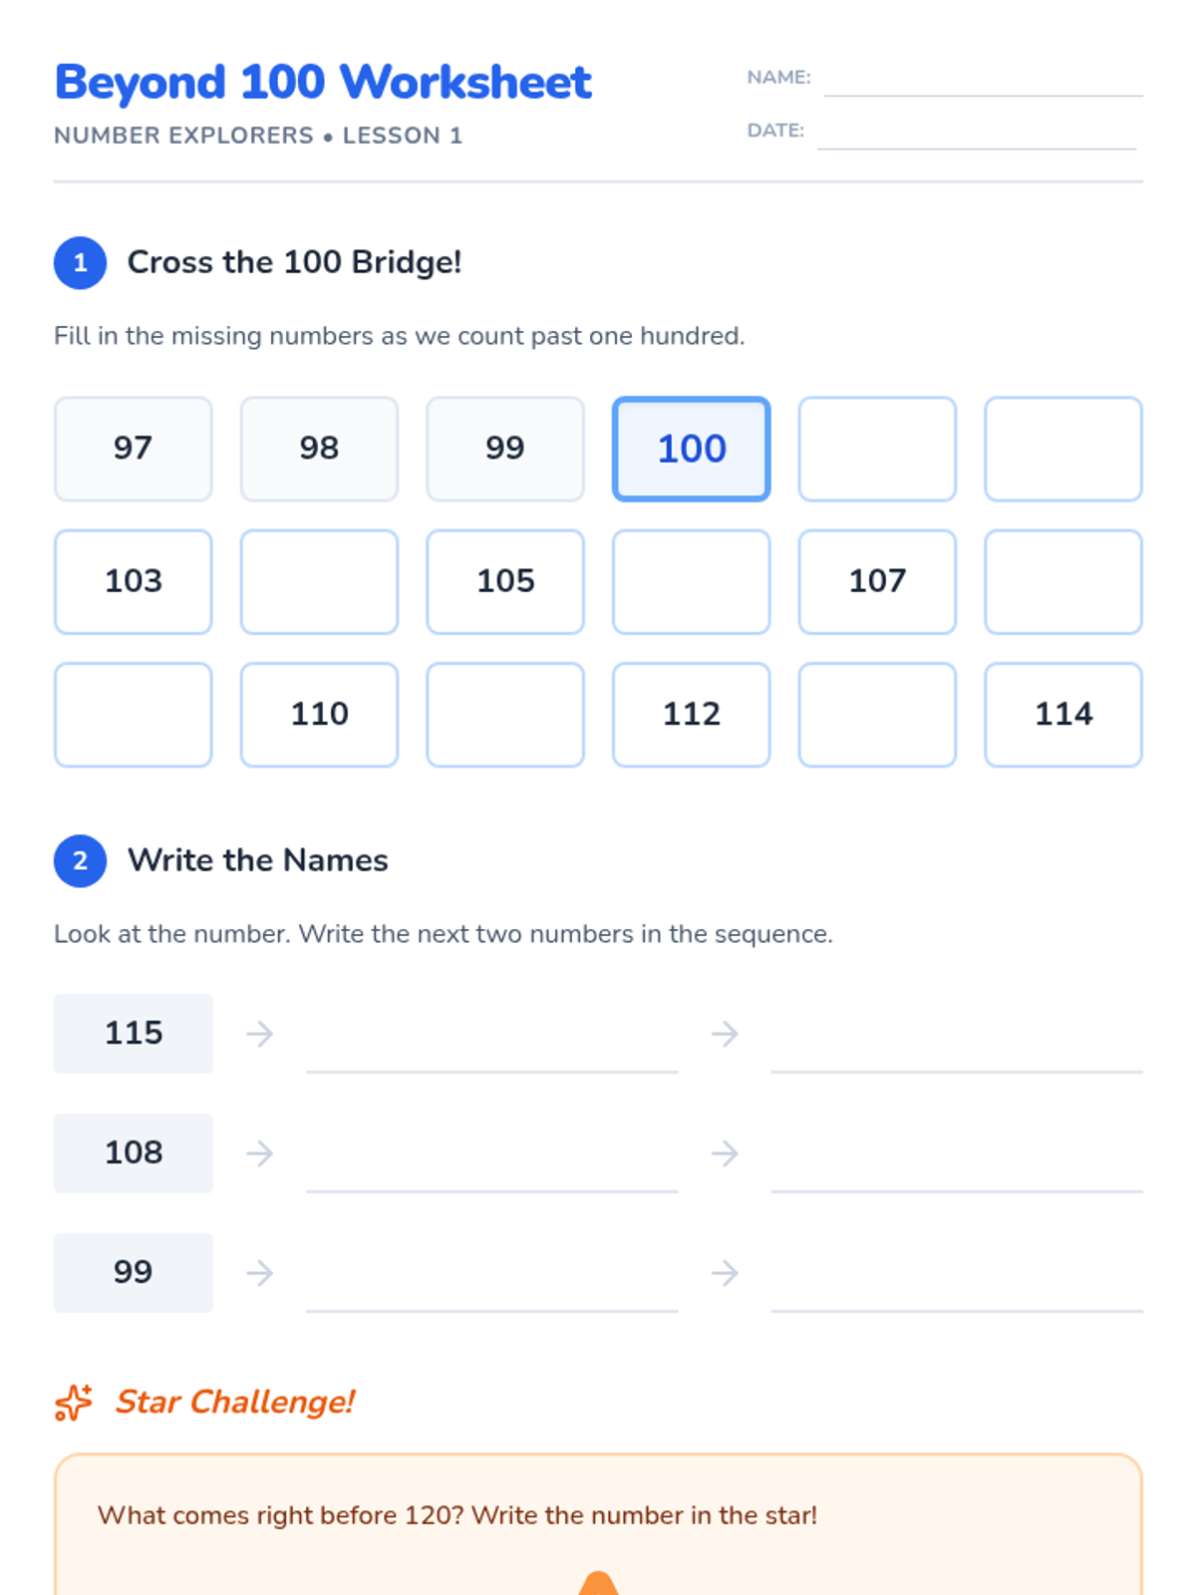Click the Beyond 100 Worksheet title
Screen dimensions: 1196x1595
coord(323,83)
